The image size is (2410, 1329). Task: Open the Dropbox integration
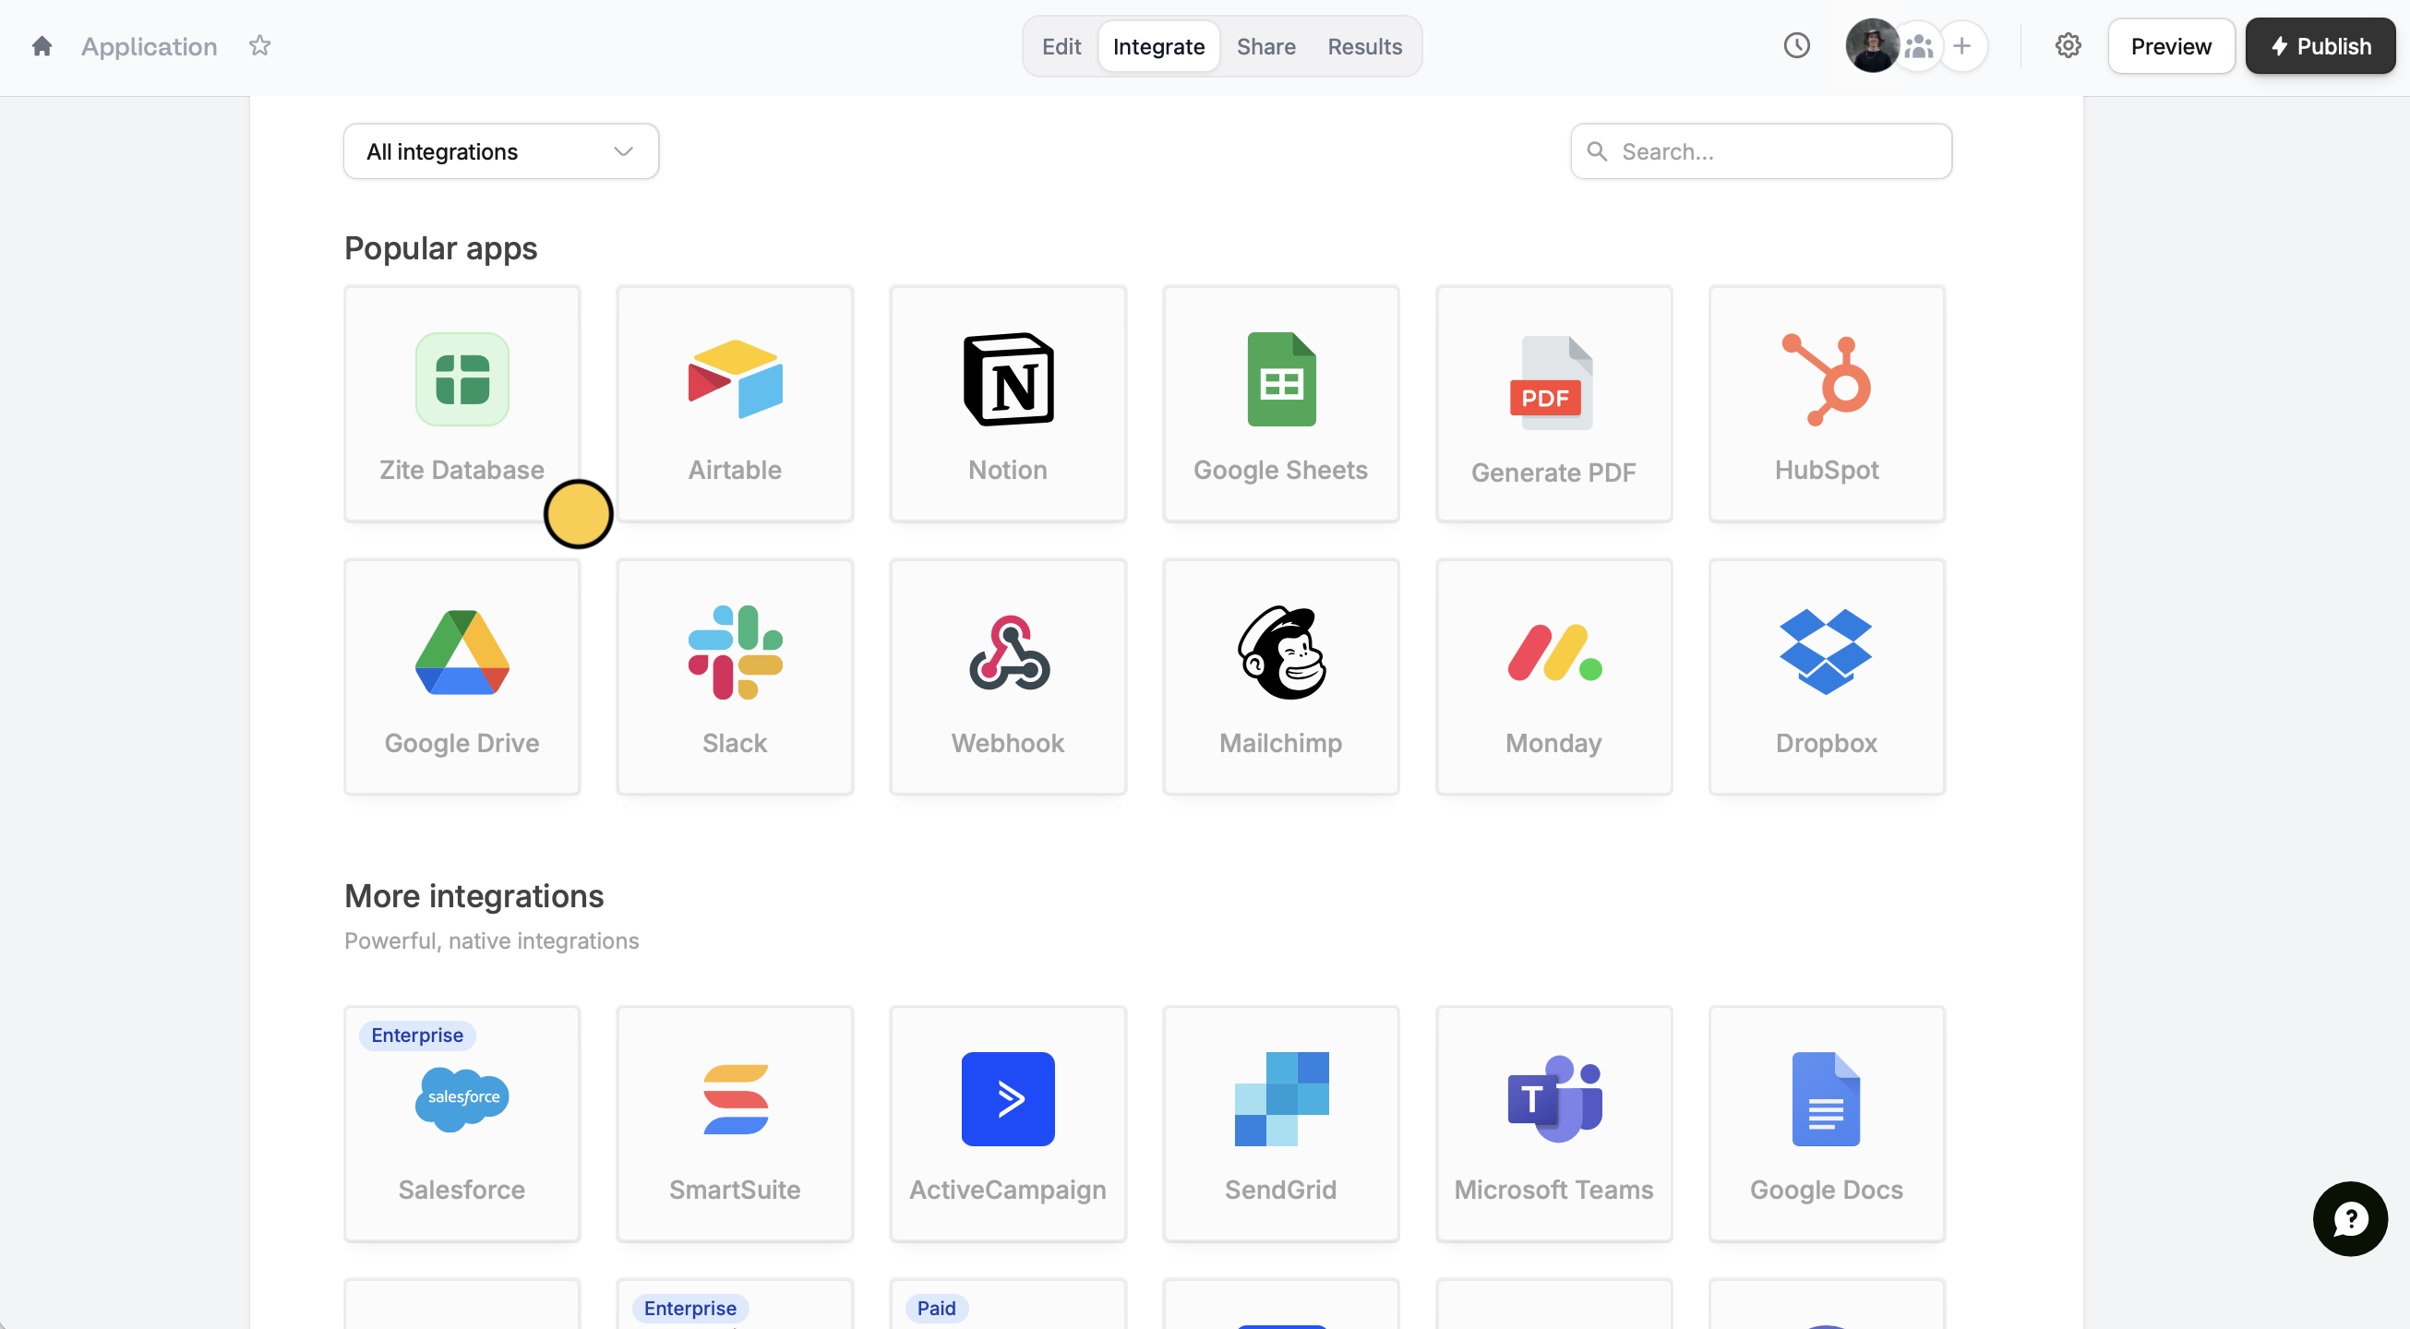(1827, 676)
